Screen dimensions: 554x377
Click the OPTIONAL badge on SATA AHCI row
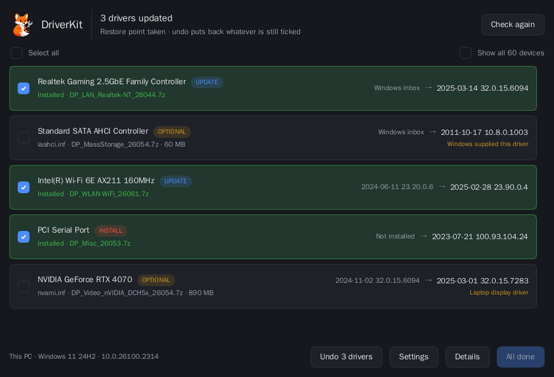pyautogui.click(x=172, y=132)
